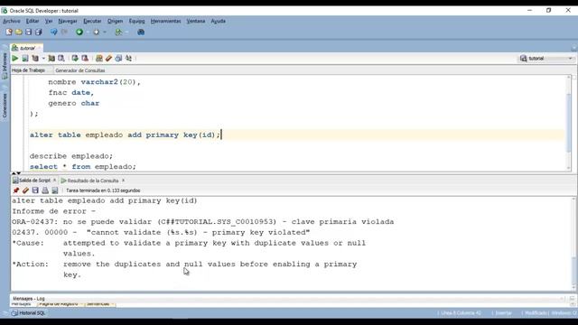Switch to Hoja de Trabajo tab
Image resolution: width=578 pixels, height=325 pixels.
point(28,70)
